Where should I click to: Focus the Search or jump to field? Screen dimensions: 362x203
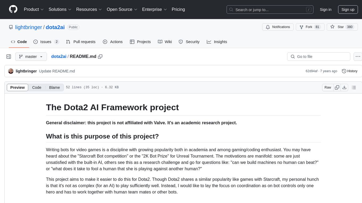click(x=270, y=10)
